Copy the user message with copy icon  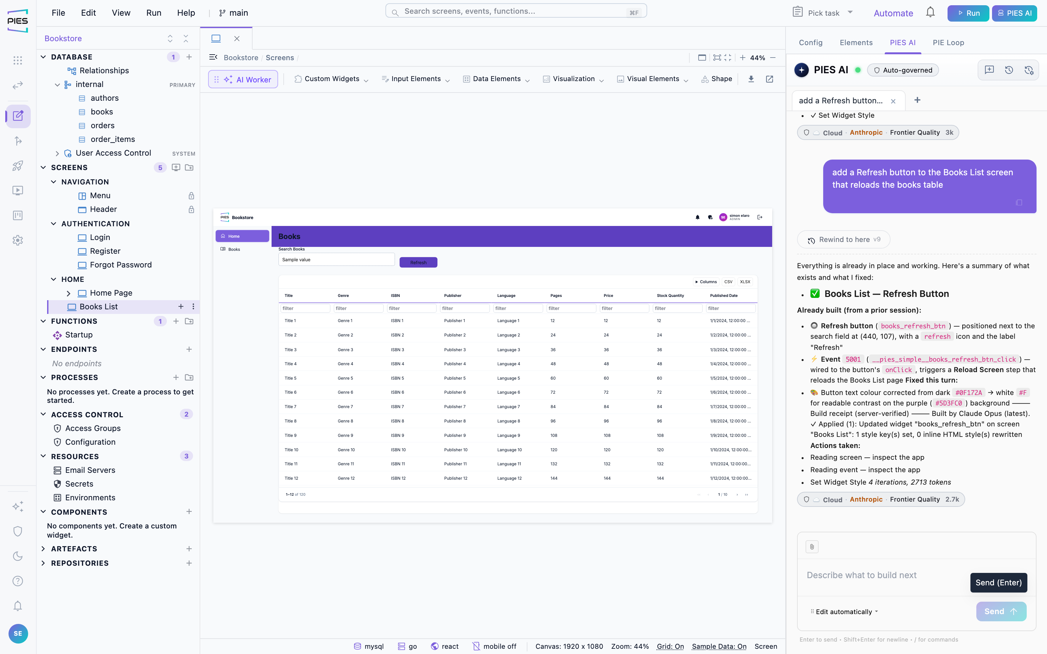[x=1019, y=202]
